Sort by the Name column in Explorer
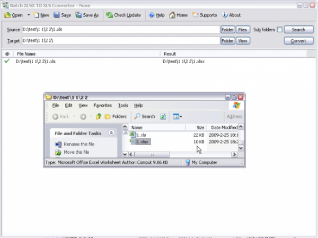Screen dimensions: 318x238 click(156, 128)
